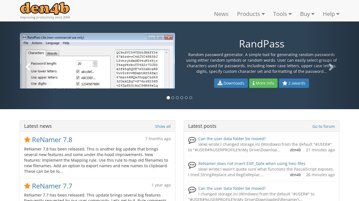Click the den4b logo
359x201 pixels.
coord(45,8)
